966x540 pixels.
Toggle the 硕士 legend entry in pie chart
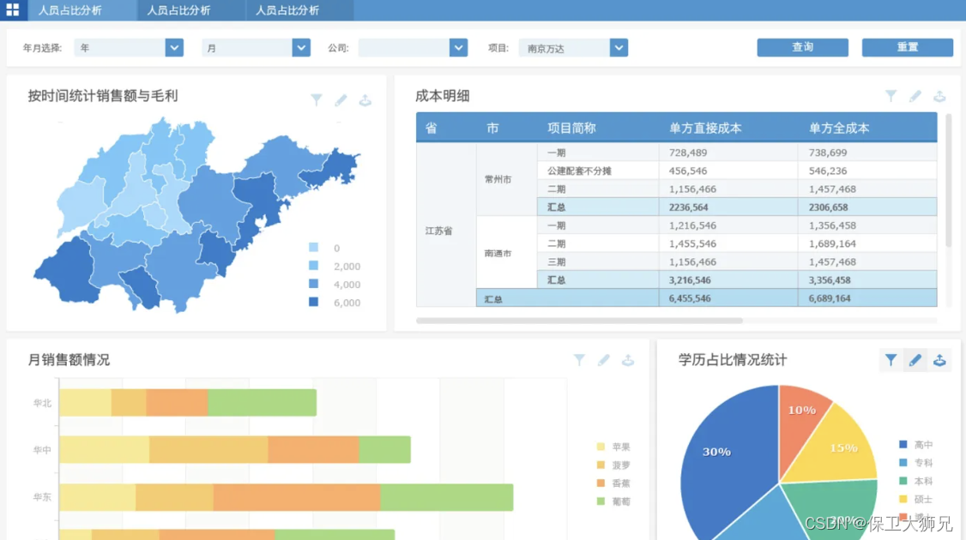[x=916, y=499]
